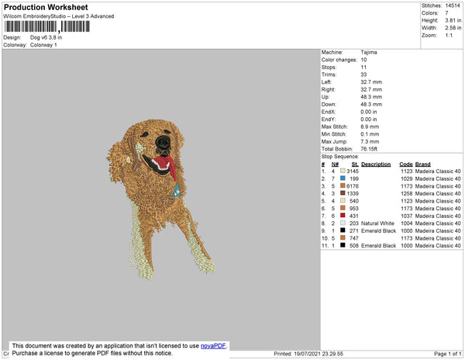
Task: Click the 'Production Worksheet' title
Action: (x=46, y=8)
